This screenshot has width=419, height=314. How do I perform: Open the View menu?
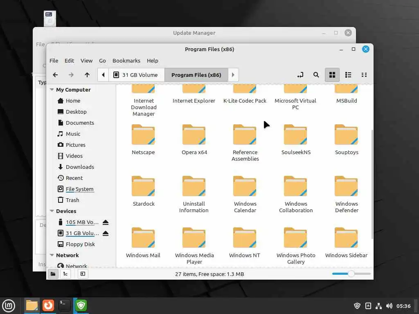click(87, 61)
